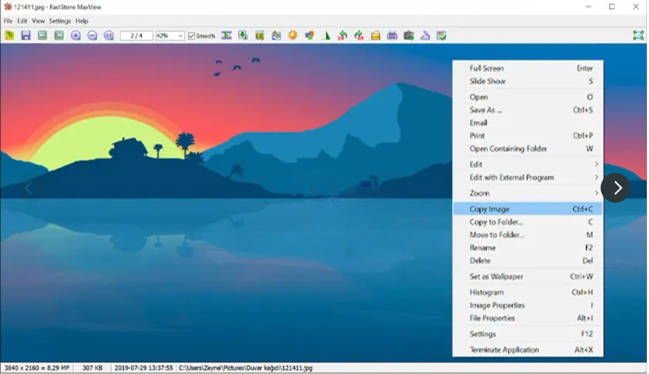This screenshot has height=374, width=649.
Task: Select Image Properties entry
Action: point(528,305)
